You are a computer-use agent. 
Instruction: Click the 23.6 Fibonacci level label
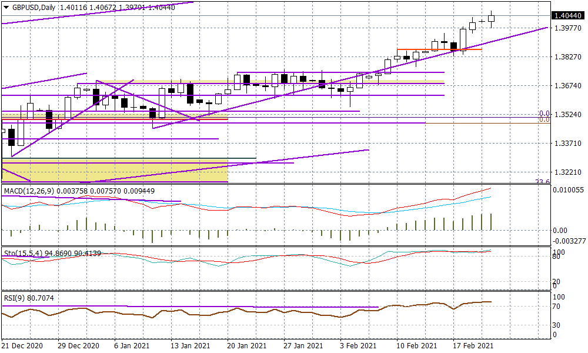coord(543,181)
